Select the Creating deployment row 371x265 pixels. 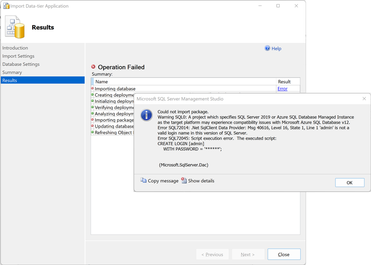[x=113, y=95]
